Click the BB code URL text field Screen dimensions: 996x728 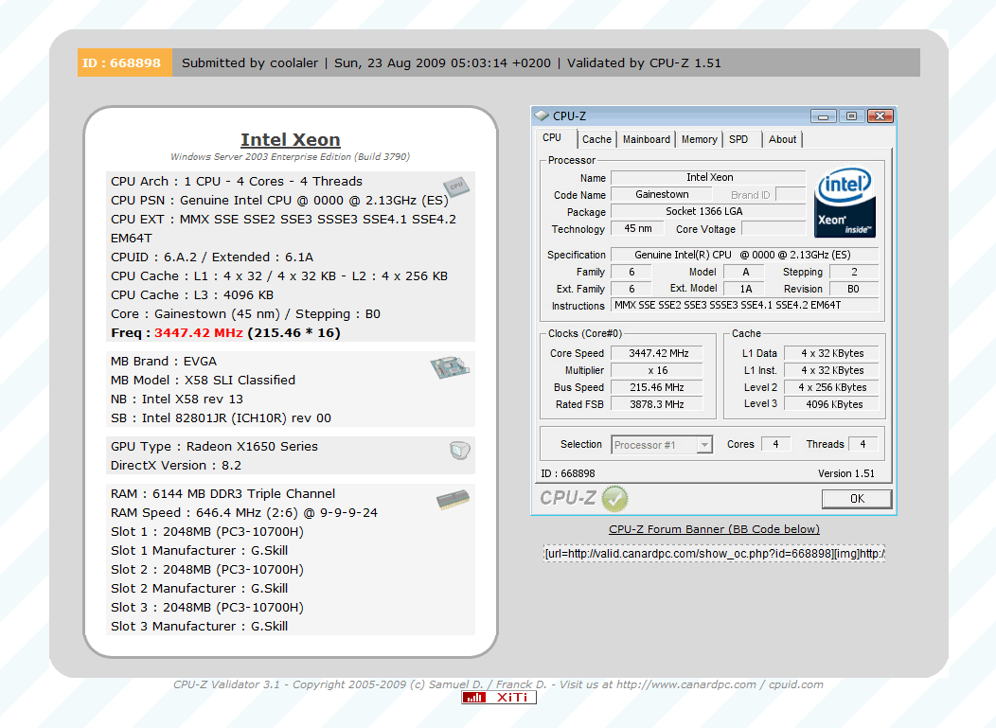[714, 553]
